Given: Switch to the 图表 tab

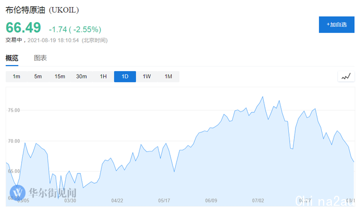Looking at the screenshot, I should (x=40, y=58).
